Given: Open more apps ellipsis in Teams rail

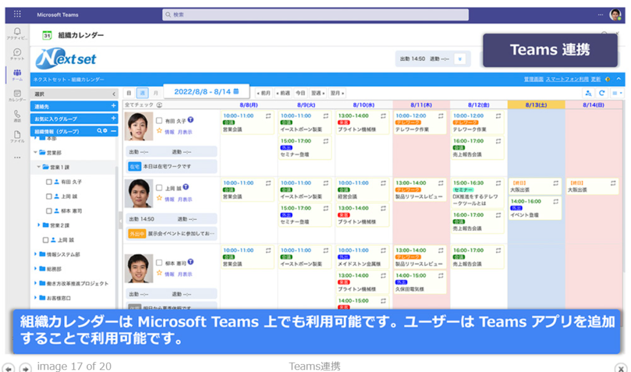Looking at the screenshot, I should 17,157.
